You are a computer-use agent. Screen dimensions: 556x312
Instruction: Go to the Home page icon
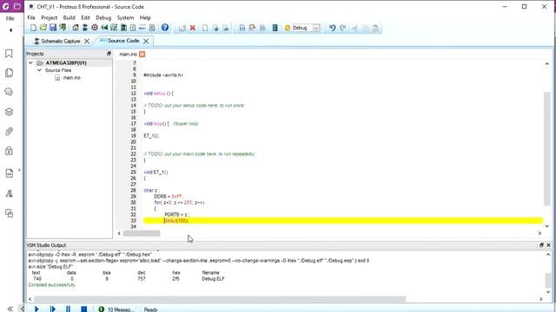coord(76,28)
